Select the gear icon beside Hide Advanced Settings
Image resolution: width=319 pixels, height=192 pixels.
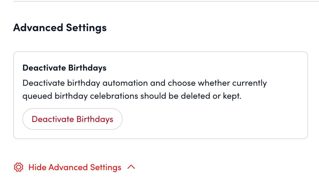[x=18, y=167]
